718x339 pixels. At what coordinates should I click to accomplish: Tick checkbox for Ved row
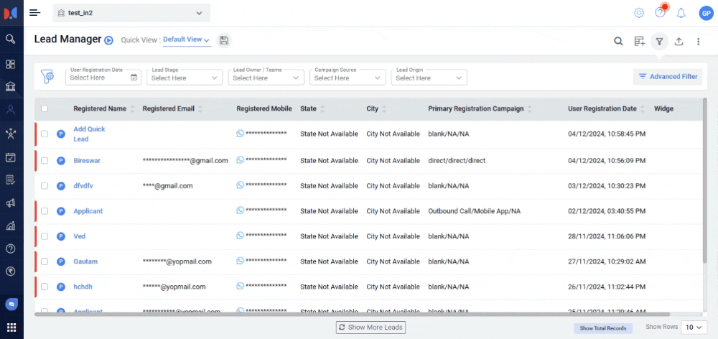click(x=45, y=236)
